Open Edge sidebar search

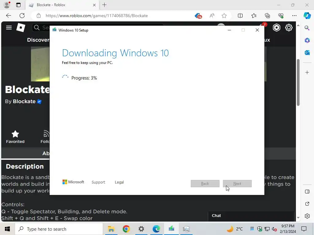307,28
